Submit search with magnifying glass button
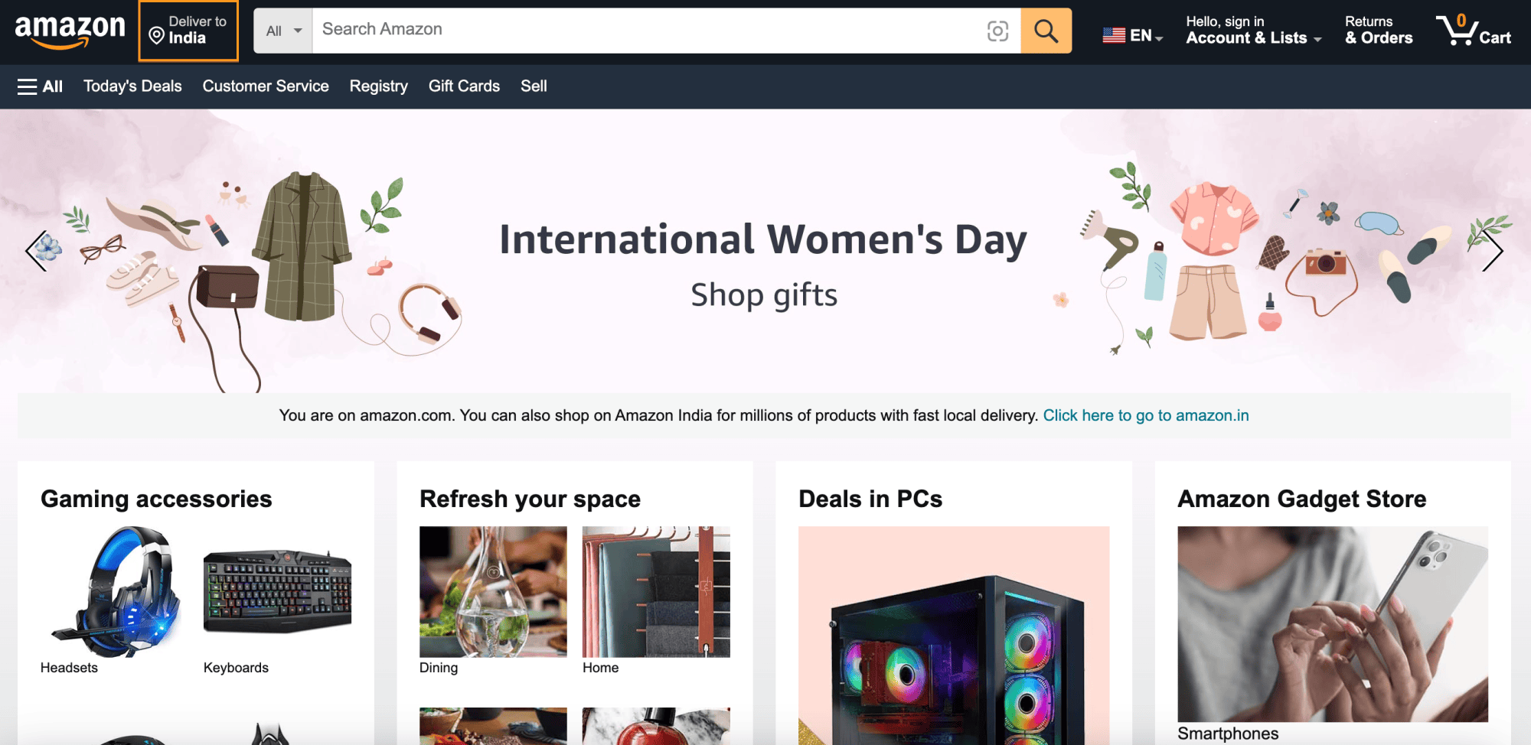The image size is (1531, 745). click(1046, 31)
